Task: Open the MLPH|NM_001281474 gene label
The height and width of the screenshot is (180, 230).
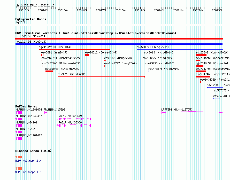Action: [29, 109]
